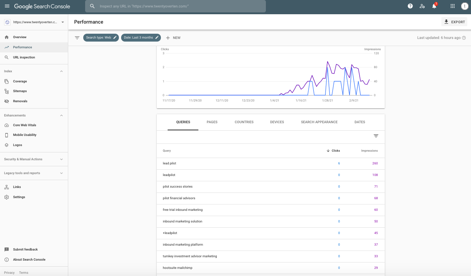This screenshot has width=471, height=276.
Task: Open the Google apps grid
Action: click(x=452, y=6)
